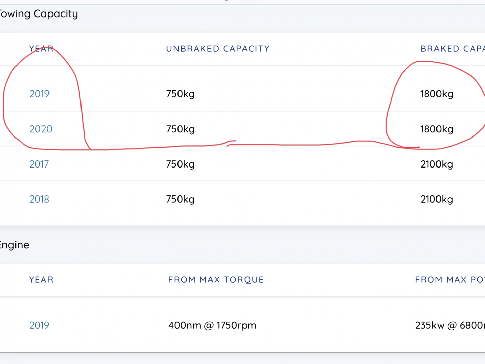Image resolution: width=485 pixels, height=364 pixels.
Task: Click the Year header in Towing Capacity table
Action: (41, 49)
